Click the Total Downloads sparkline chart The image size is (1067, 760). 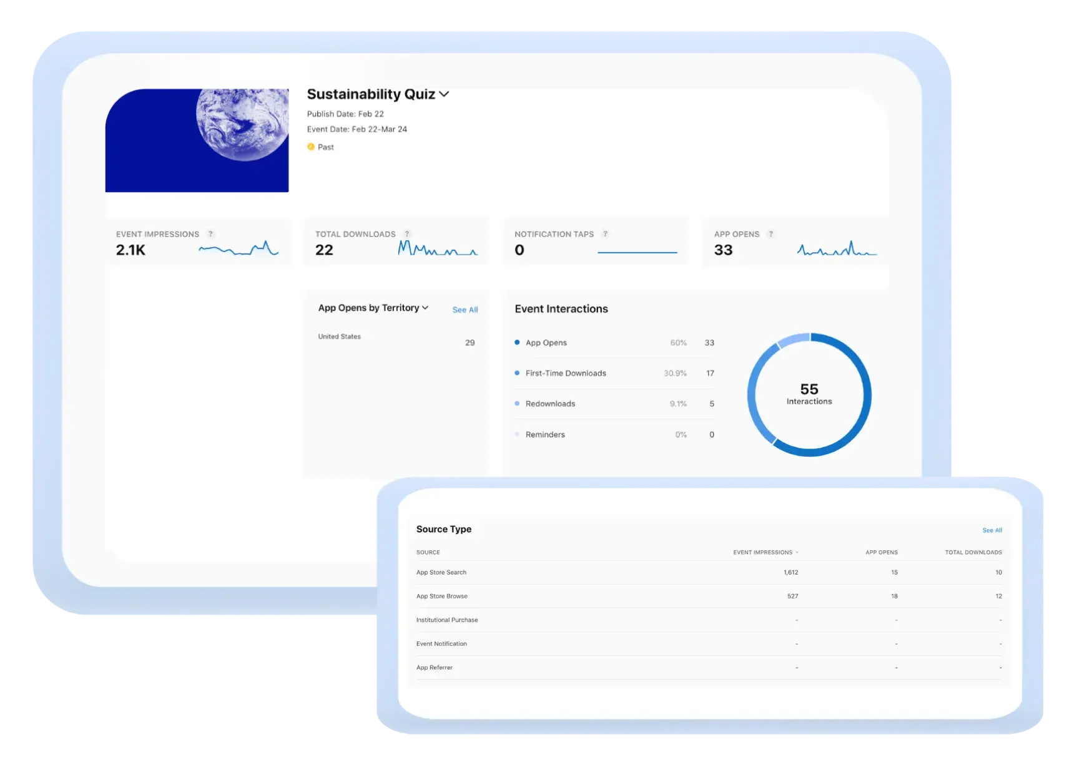438,249
